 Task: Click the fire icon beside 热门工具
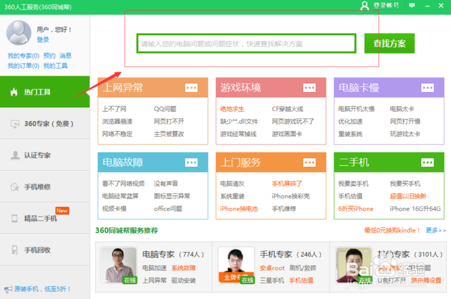[x=14, y=92]
